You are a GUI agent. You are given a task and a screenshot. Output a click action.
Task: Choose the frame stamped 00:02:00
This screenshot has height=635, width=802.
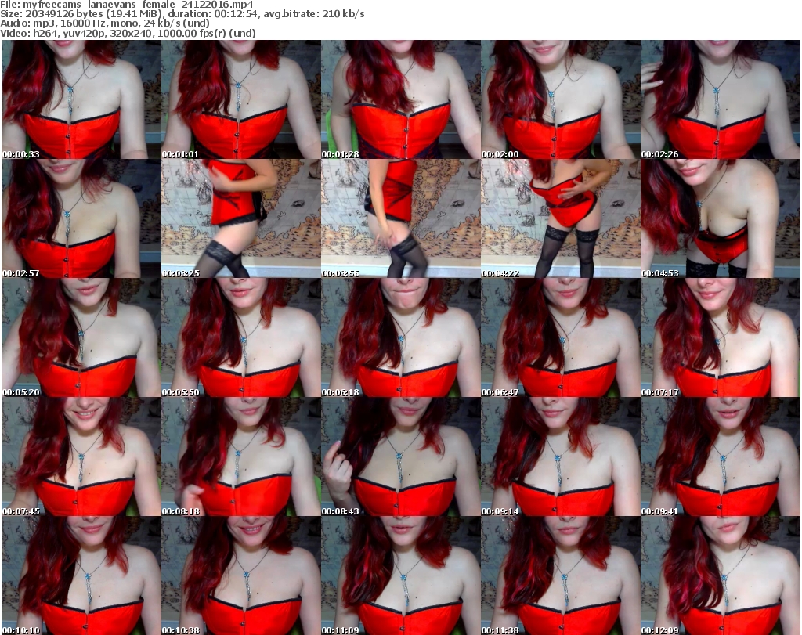561,99
